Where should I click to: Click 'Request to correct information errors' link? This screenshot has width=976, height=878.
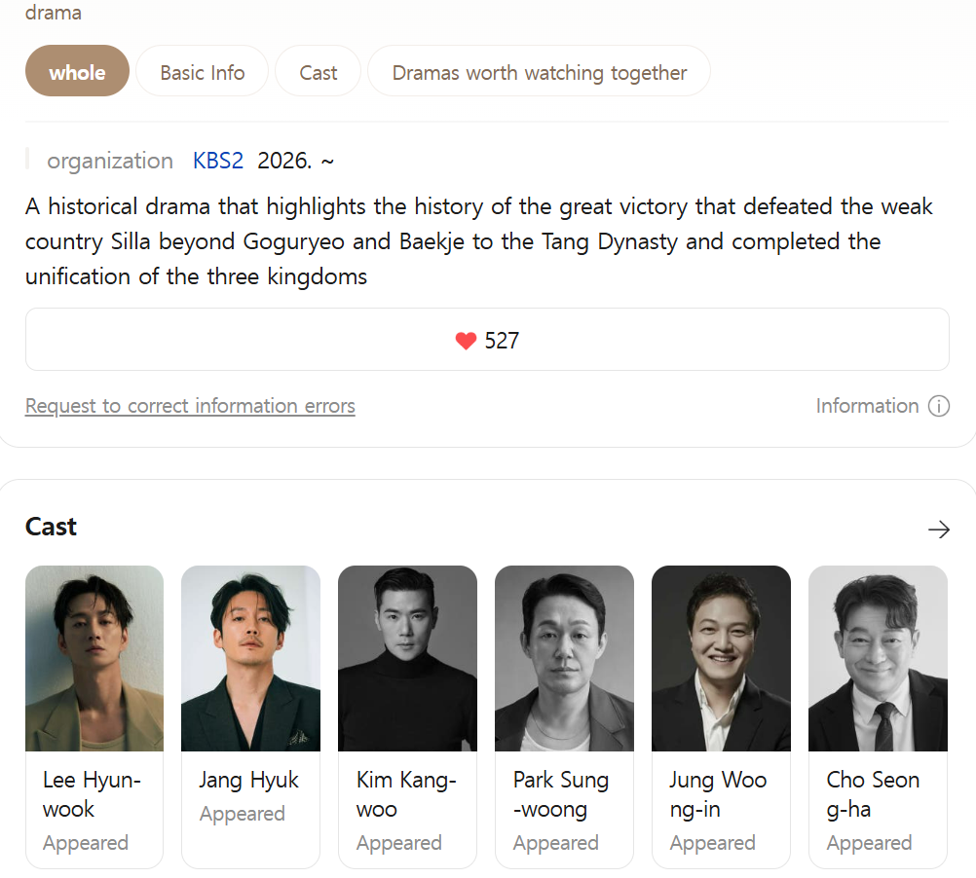click(190, 406)
